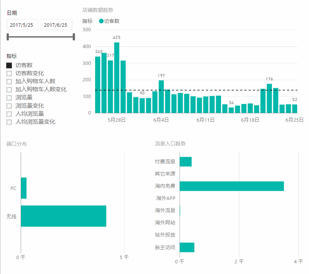The height and width of the screenshot is (274, 309).
Task: Select the bar labeled 176
Action: (x=269, y=98)
